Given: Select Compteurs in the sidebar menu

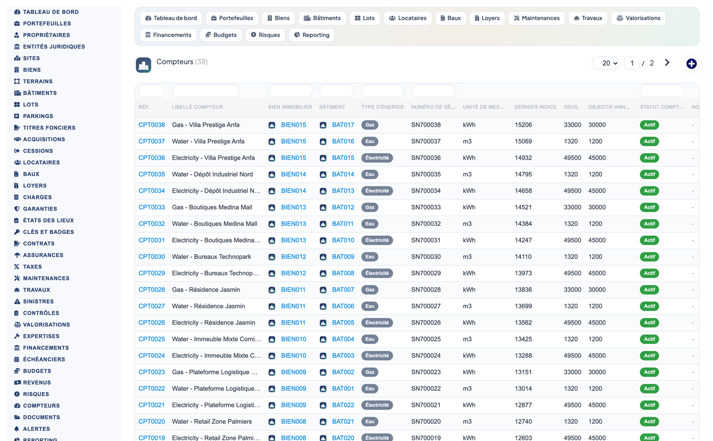Looking at the screenshot, I should (41, 406).
